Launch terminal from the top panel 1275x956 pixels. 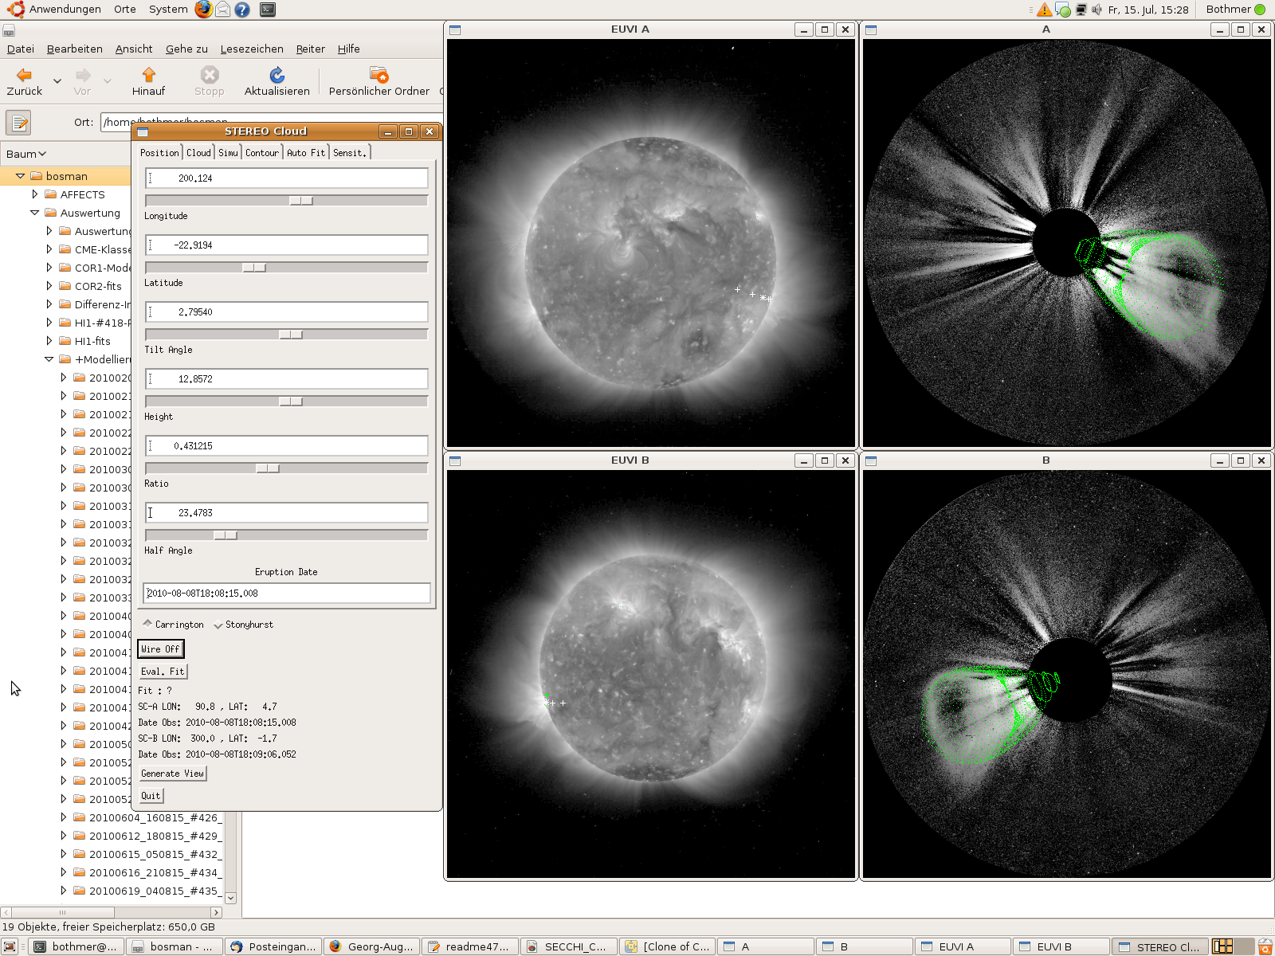pos(268,10)
